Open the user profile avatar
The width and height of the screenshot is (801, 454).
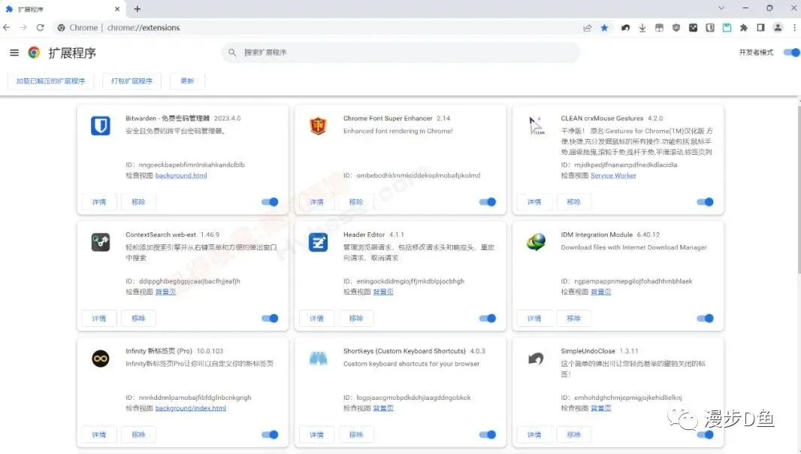tap(778, 28)
